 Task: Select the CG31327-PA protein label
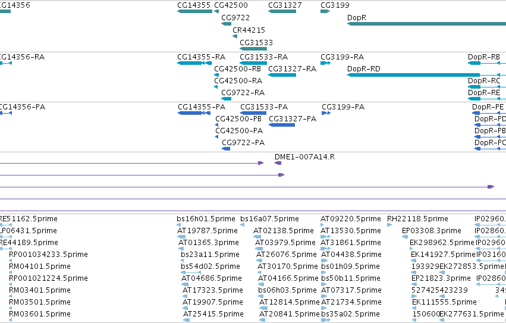click(293, 119)
